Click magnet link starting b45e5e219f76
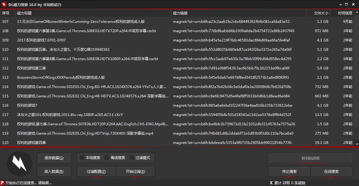Image resolution: width=359 pixels, height=186 pixels. (232, 40)
